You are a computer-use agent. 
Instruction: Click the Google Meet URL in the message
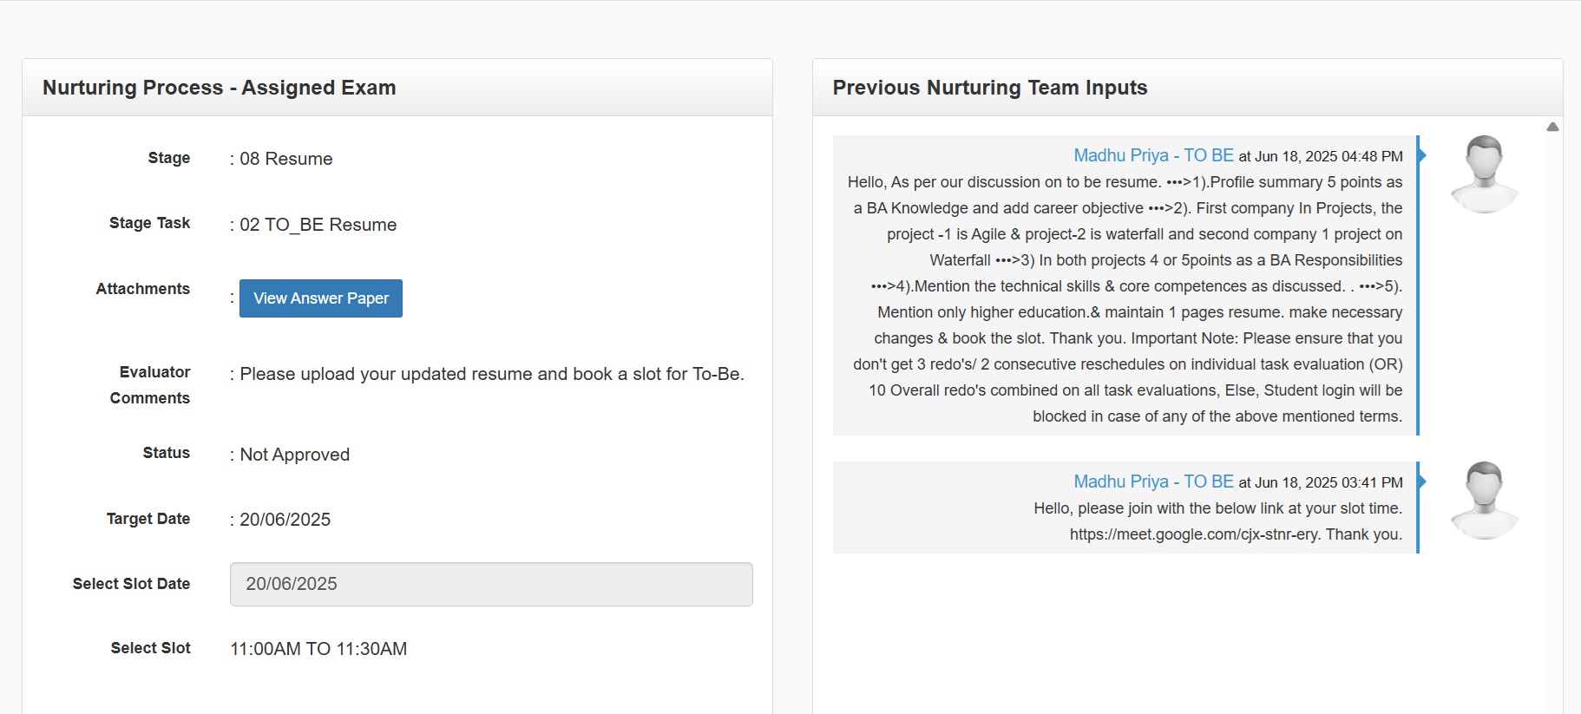point(1193,534)
